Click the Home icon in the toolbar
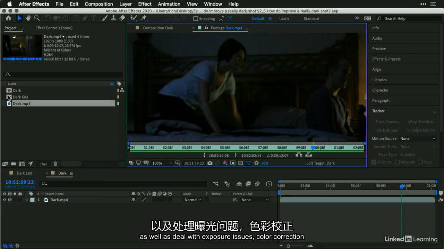 [x=8, y=18]
